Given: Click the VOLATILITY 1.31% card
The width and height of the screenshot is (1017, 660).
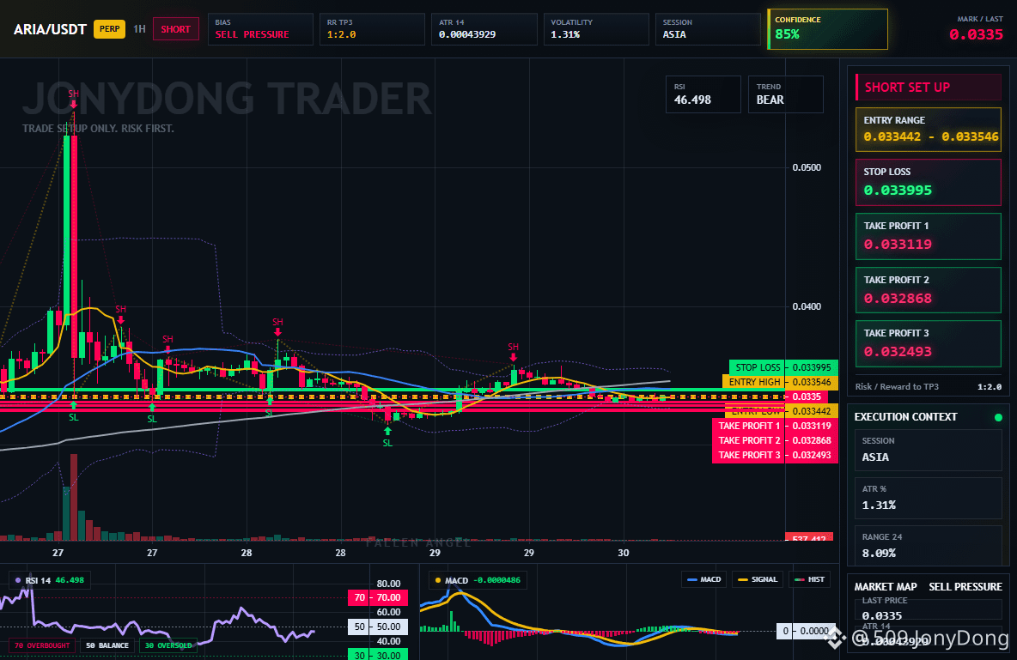Looking at the screenshot, I should pos(596,29).
